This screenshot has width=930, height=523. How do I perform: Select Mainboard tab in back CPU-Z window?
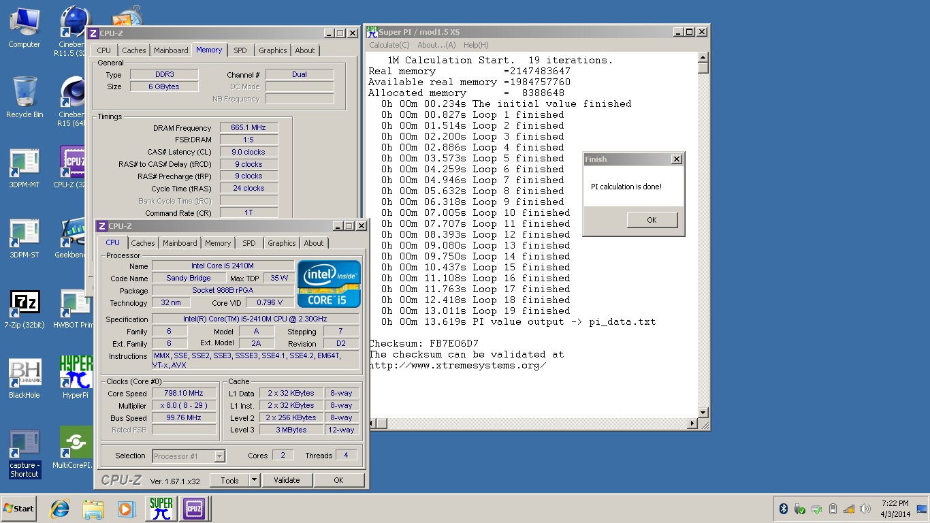(x=171, y=50)
